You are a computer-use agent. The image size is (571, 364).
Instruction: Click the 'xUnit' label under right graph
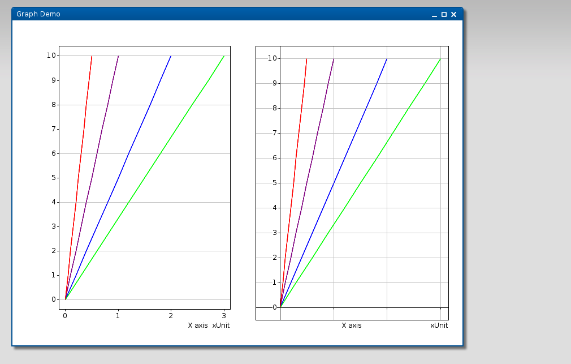[439, 326]
